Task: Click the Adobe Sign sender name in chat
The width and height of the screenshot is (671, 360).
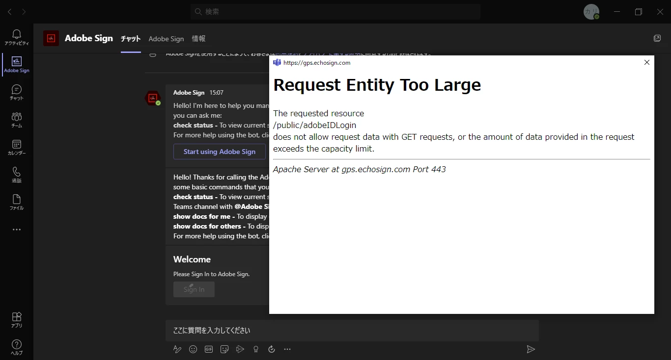Action: [189, 93]
